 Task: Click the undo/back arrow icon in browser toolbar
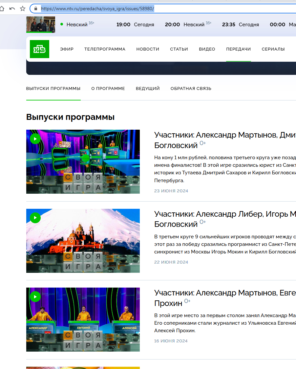pos(12,9)
